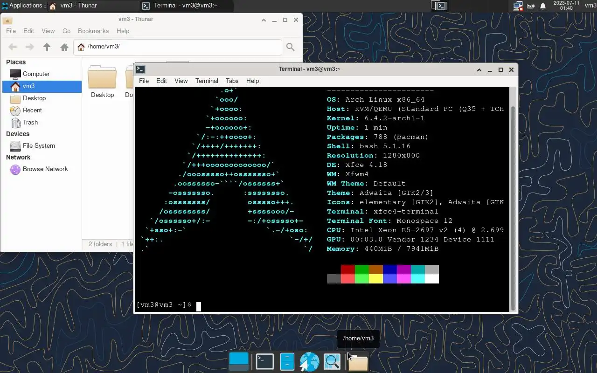Open Application Finder magnifier in dock
The width and height of the screenshot is (597, 373).
(332, 362)
